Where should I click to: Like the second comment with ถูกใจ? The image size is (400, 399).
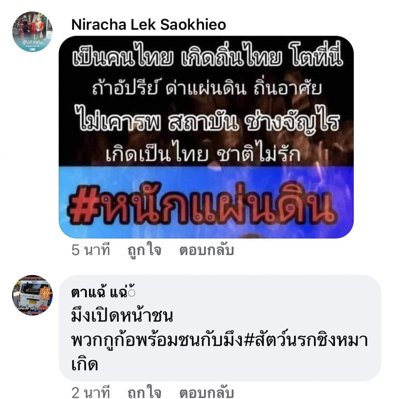point(145,392)
